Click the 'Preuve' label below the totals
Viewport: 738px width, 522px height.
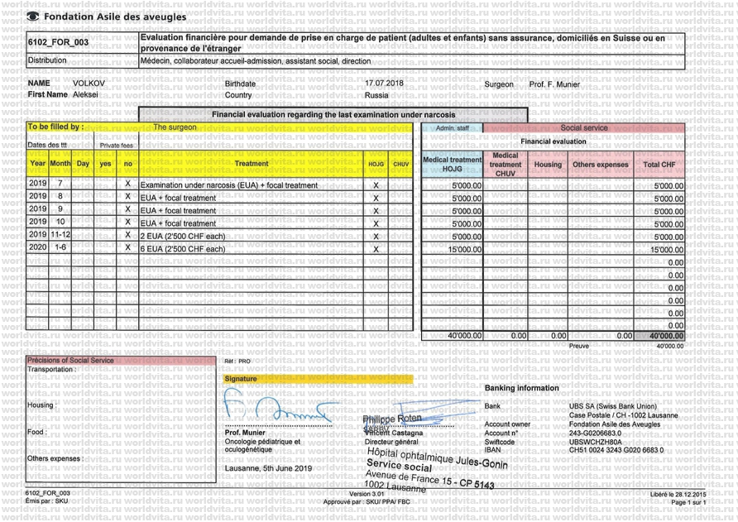[578, 346]
